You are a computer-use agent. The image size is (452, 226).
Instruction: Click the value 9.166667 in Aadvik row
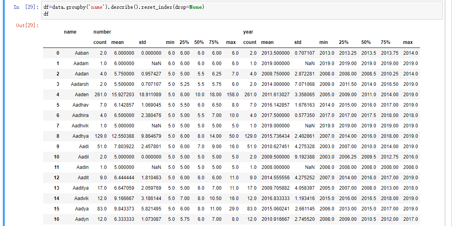124,198
